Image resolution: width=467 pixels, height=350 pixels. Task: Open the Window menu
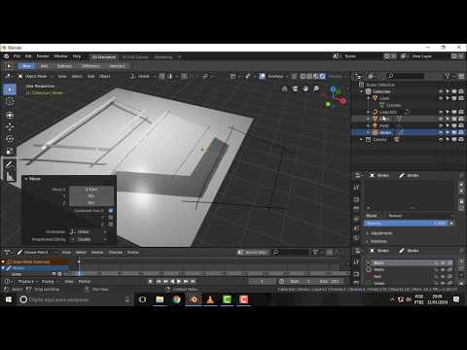(x=60, y=56)
